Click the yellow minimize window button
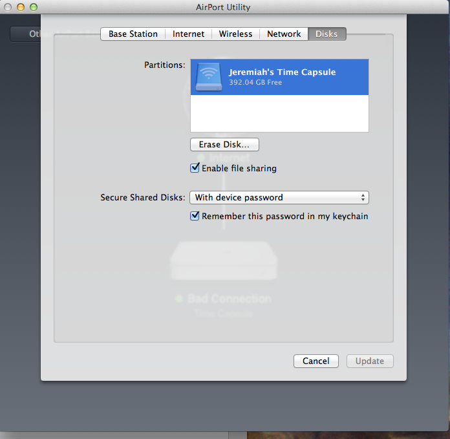This screenshot has width=450, height=439. [x=21, y=7]
